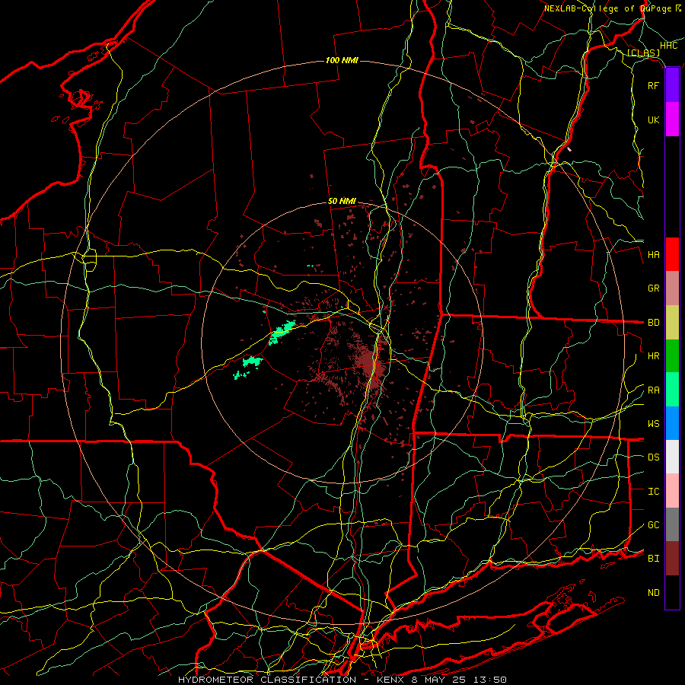Click the IC pink legend swatch
The width and height of the screenshot is (685, 685).
(672, 491)
